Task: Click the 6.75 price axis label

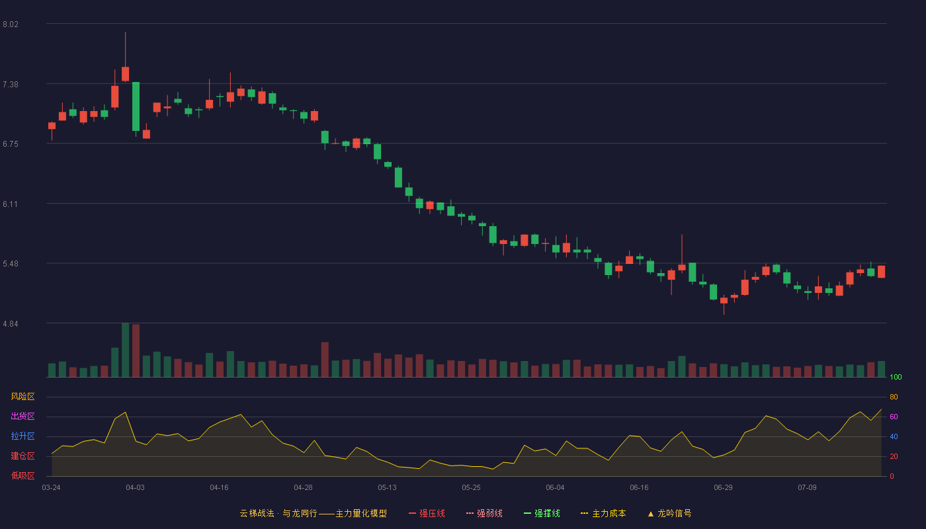Action: click(11, 144)
